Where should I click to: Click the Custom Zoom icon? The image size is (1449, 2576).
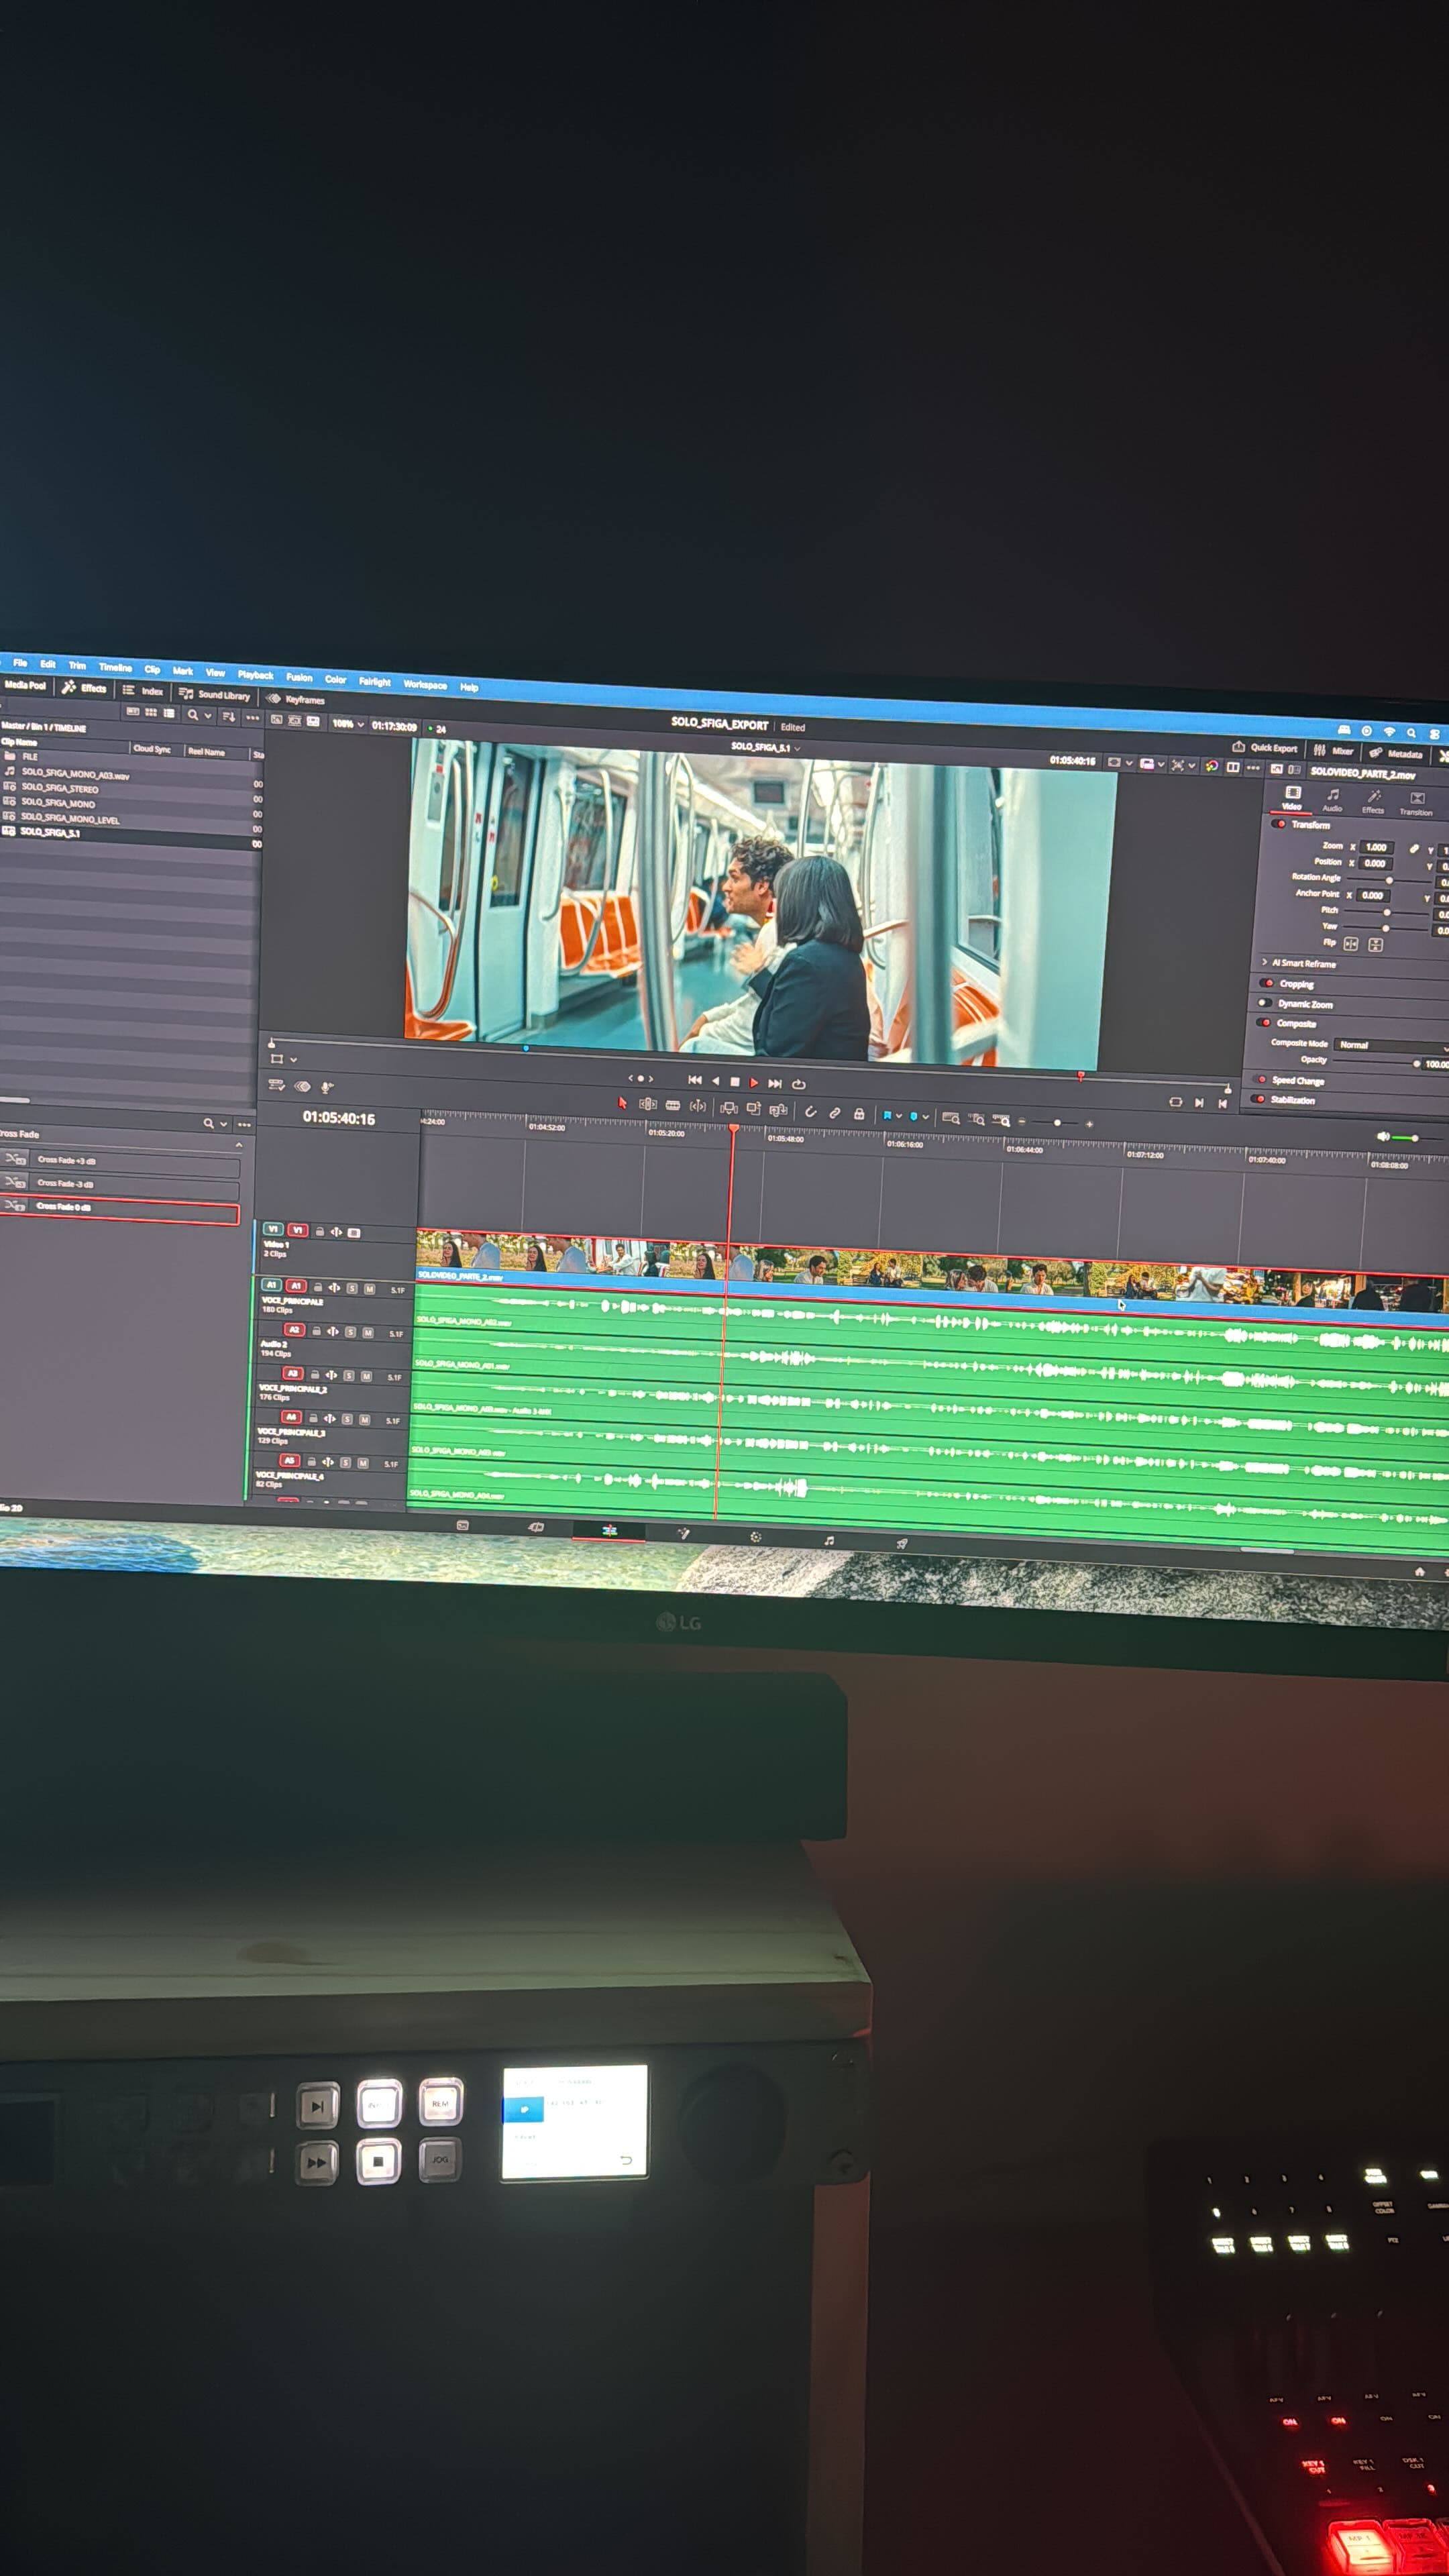coord(1001,1120)
